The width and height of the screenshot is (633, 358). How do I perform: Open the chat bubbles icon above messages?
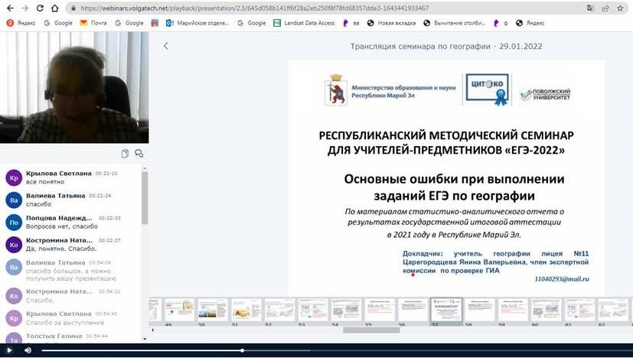[139, 153]
